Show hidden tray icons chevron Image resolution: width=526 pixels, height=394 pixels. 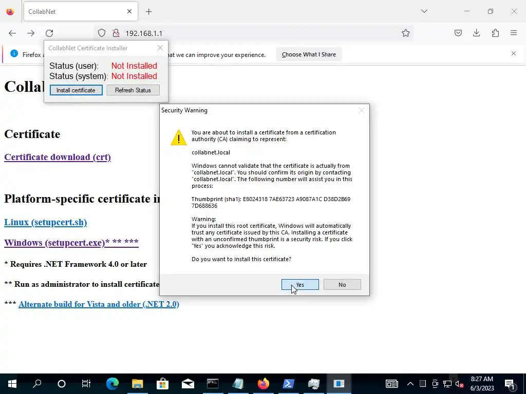click(410, 384)
